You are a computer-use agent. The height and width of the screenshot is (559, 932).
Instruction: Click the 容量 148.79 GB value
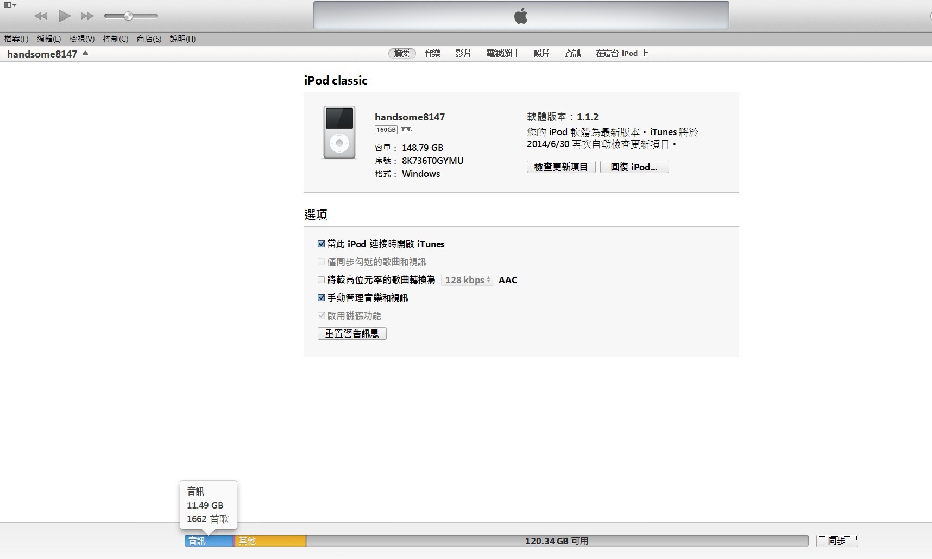[x=423, y=148]
